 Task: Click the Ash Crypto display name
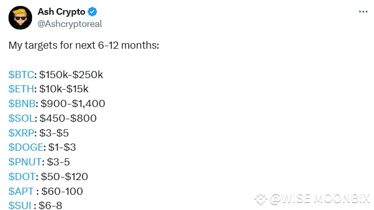(x=61, y=12)
